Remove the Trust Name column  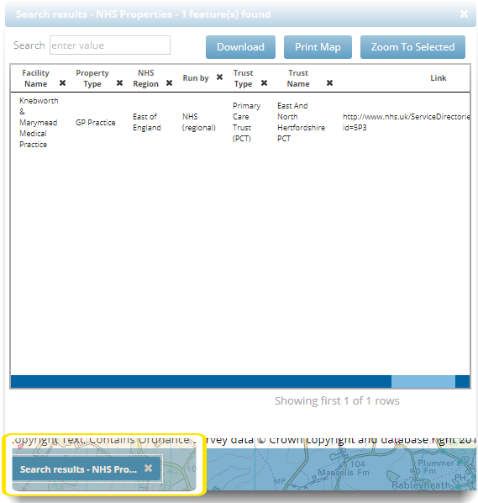coord(329,83)
